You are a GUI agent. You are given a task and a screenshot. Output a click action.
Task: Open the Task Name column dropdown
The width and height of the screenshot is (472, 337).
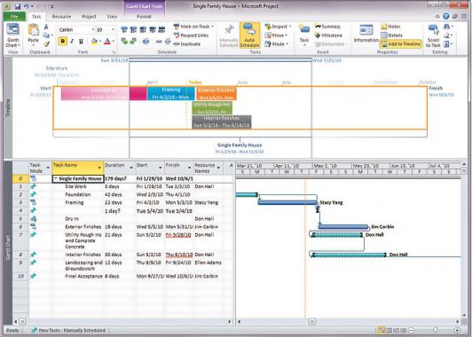pyautogui.click(x=99, y=168)
